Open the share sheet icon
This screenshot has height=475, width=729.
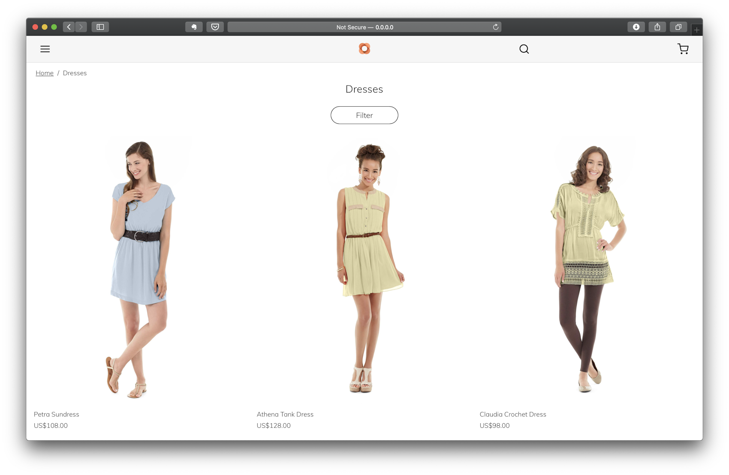657,27
